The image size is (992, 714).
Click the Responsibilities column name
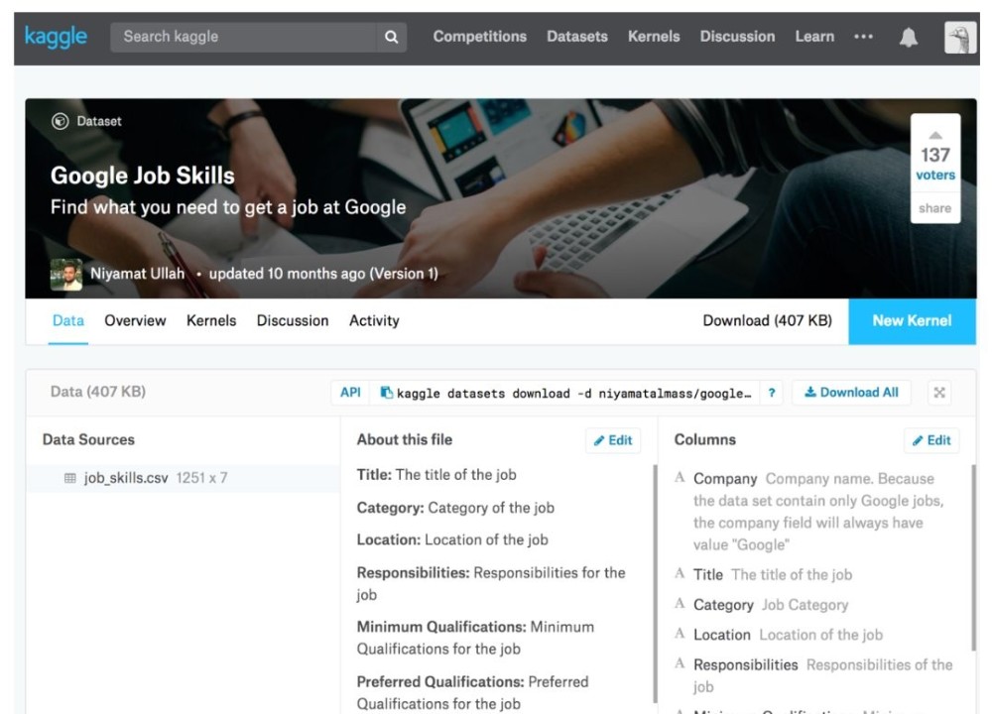point(746,664)
